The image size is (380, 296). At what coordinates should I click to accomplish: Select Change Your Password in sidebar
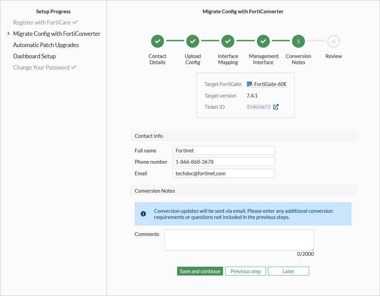(x=41, y=68)
